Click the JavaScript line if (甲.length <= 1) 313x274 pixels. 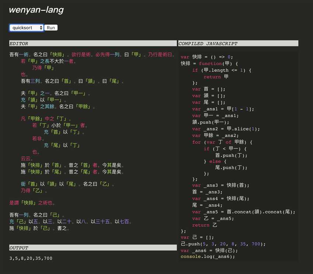(x=222, y=70)
